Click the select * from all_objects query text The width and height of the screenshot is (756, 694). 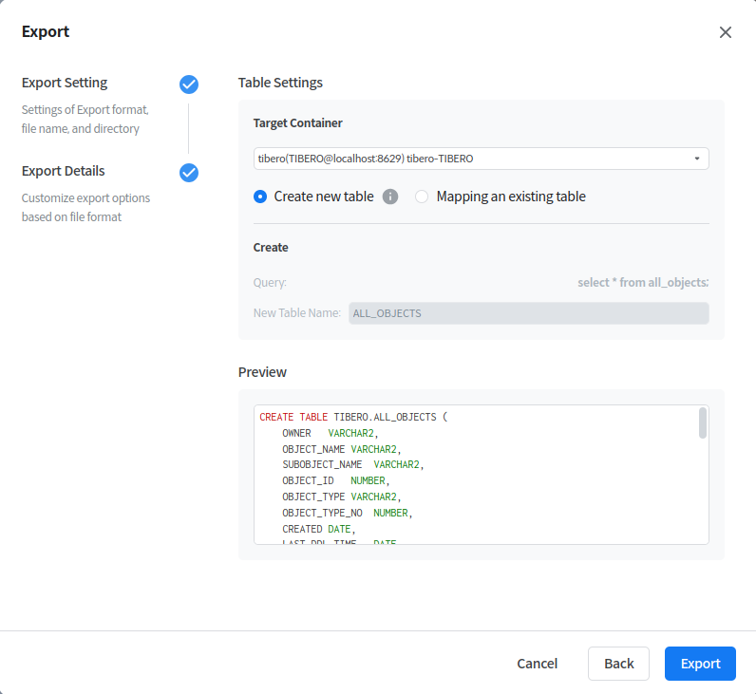[643, 283]
